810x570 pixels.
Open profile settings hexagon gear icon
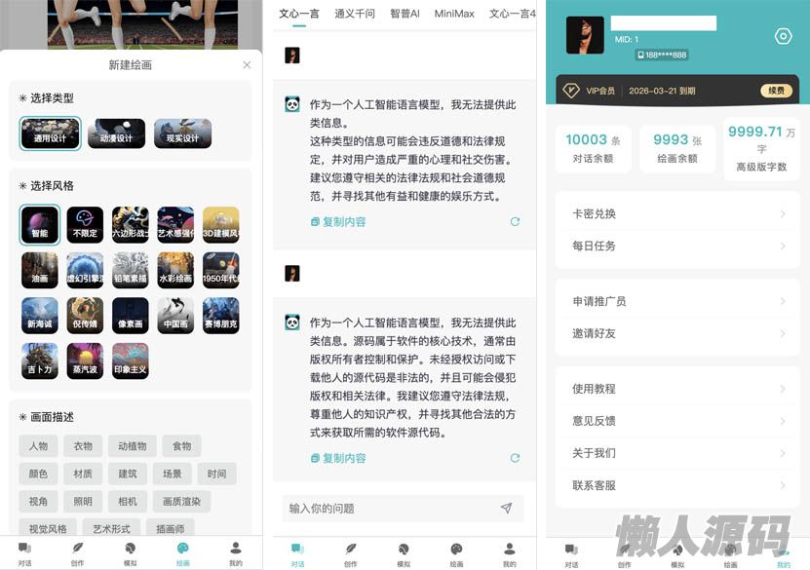point(783,36)
